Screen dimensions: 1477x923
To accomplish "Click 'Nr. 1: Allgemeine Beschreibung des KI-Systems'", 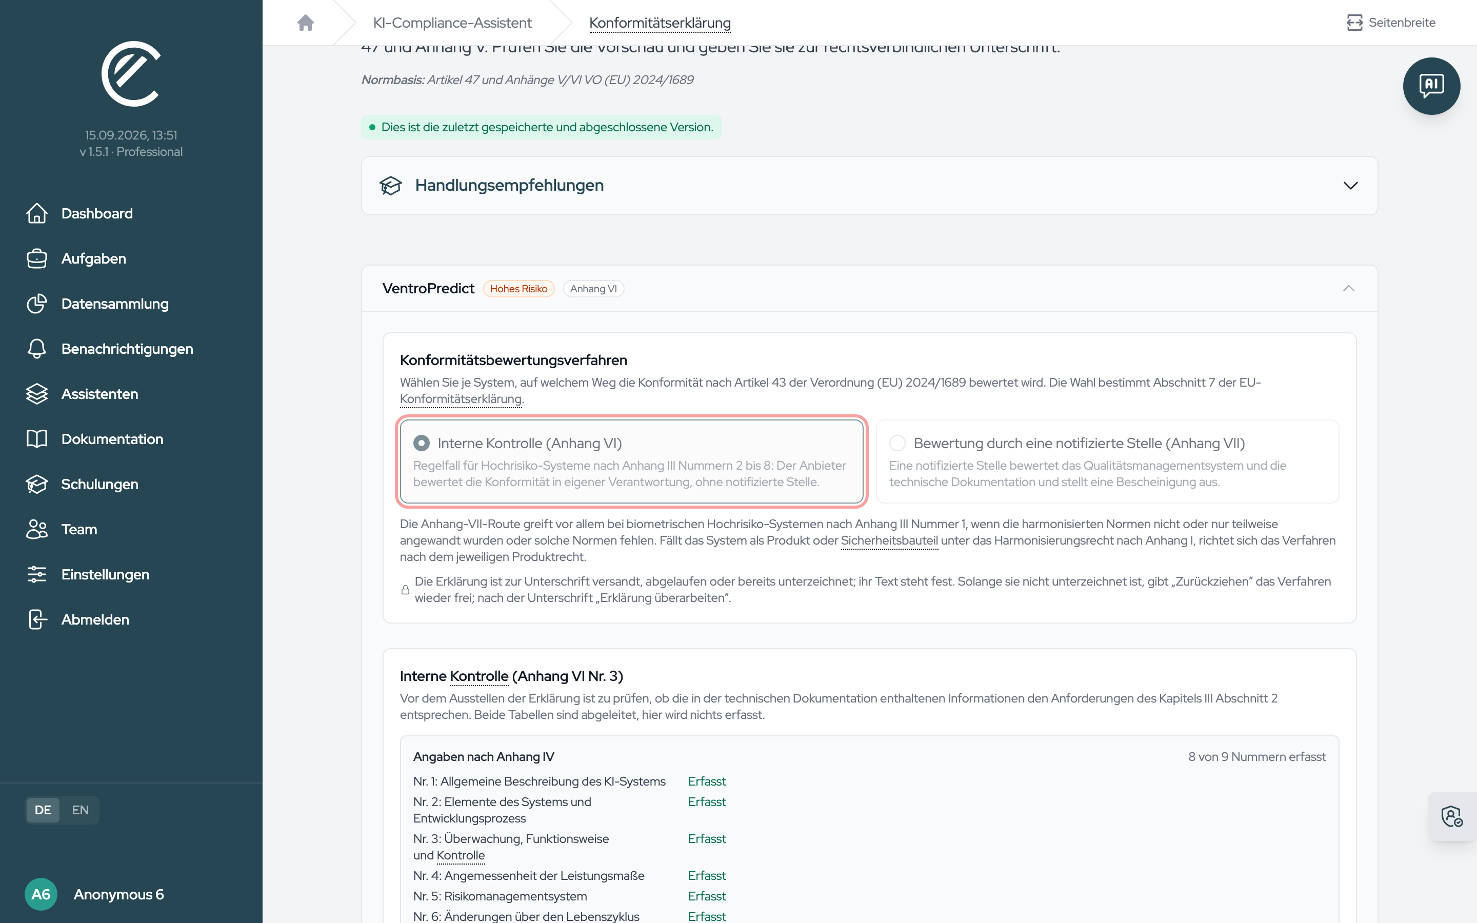I will (x=540, y=781).
